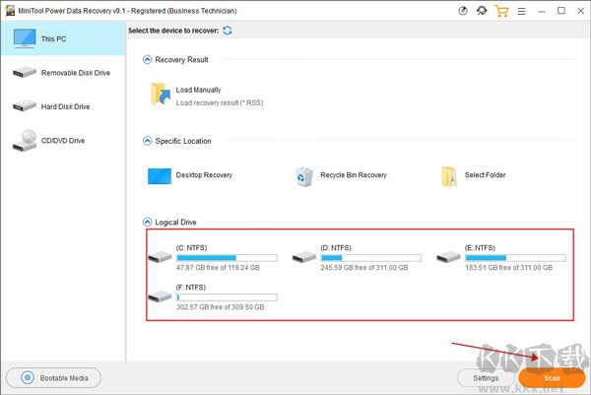Click the CD/DVD Drive disc icon
591x395 pixels.
click(25, 141)
